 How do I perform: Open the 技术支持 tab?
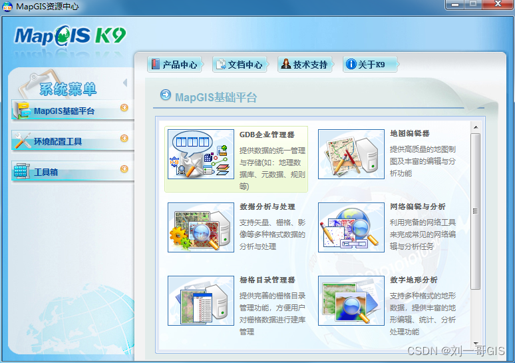(305, 64)
